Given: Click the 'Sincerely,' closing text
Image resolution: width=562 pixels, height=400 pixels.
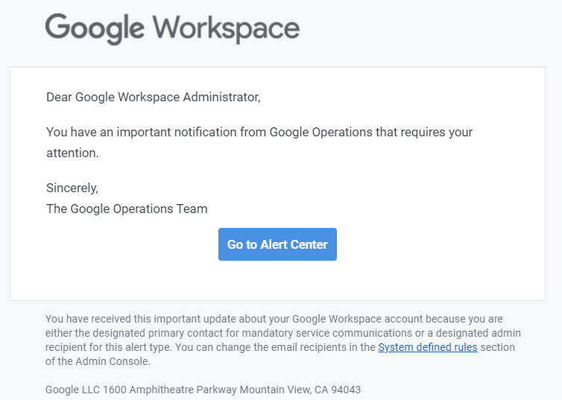Looking at the screenshot, I should tap(72, 188).
